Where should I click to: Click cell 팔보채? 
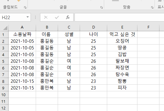(122, 61)
